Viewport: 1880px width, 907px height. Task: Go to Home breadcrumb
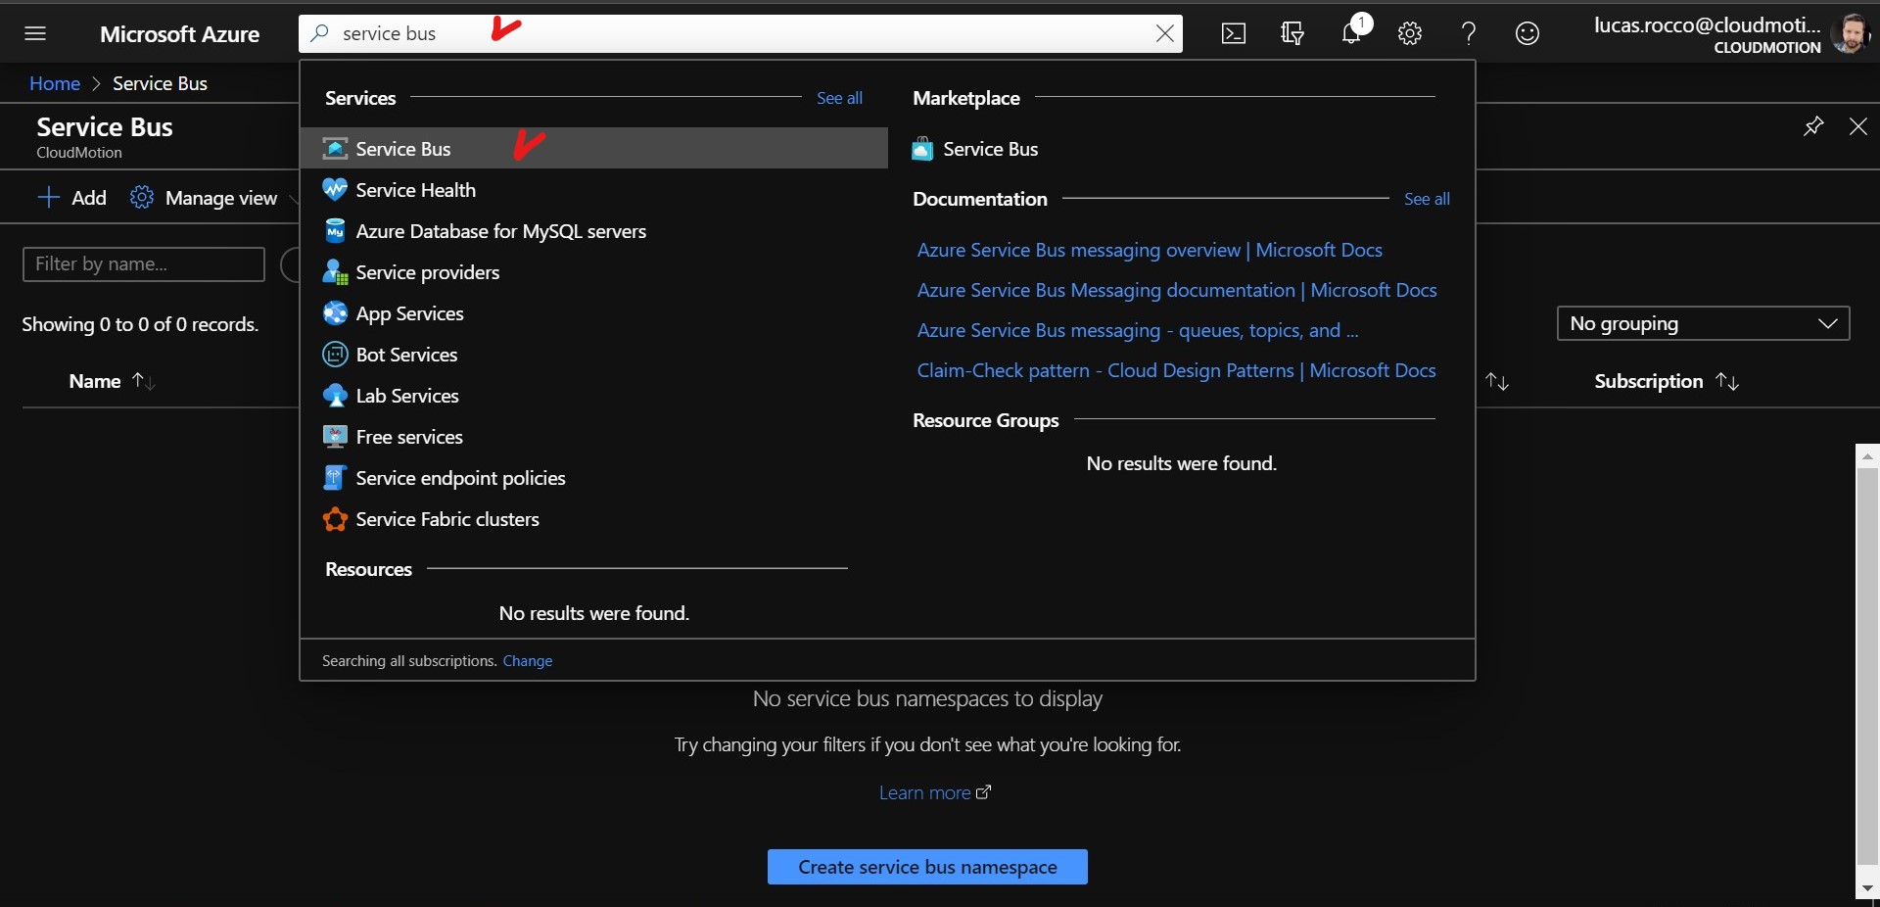[x=55, y=83]
